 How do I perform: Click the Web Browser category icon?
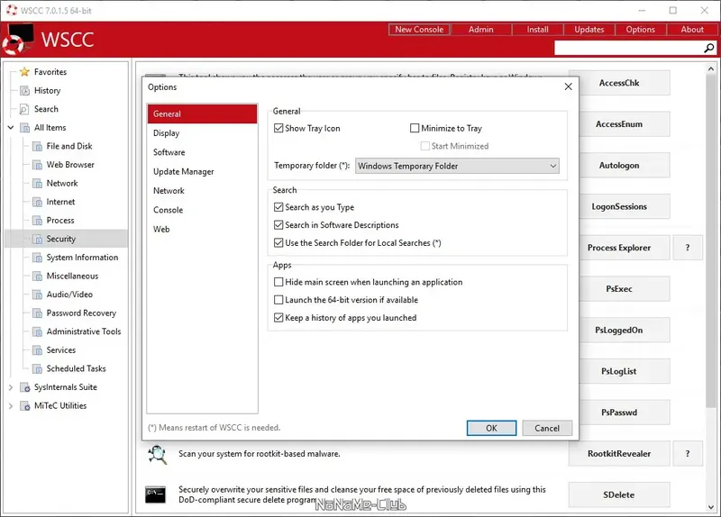pos(37,165)
